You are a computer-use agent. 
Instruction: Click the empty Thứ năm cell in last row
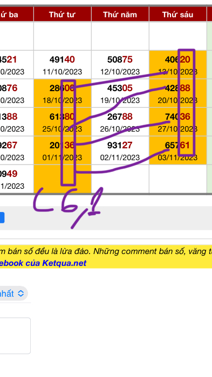click(x=120, y=179)
